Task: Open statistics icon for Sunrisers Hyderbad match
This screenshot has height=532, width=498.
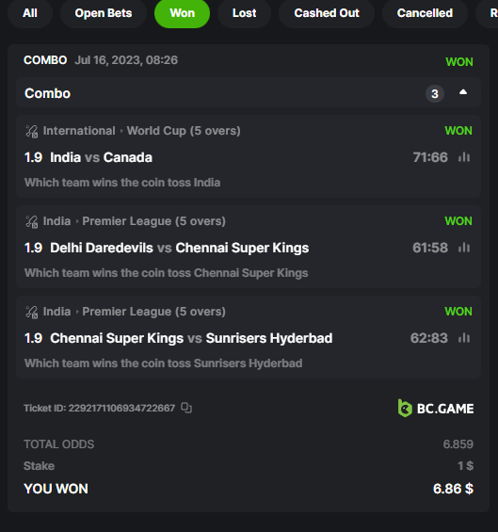Action: (464, 338)
